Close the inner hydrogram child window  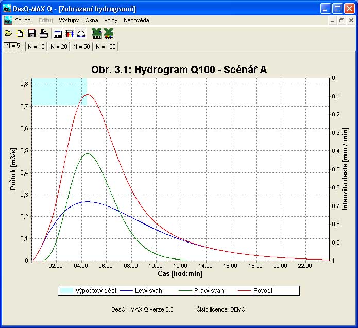click(x=351, y=21)
